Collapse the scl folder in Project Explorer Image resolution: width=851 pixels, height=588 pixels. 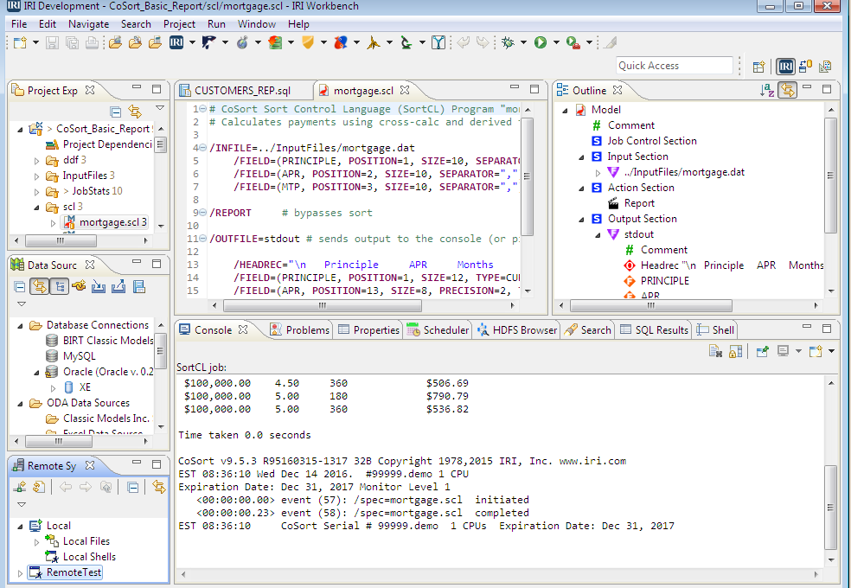(36, 208)
